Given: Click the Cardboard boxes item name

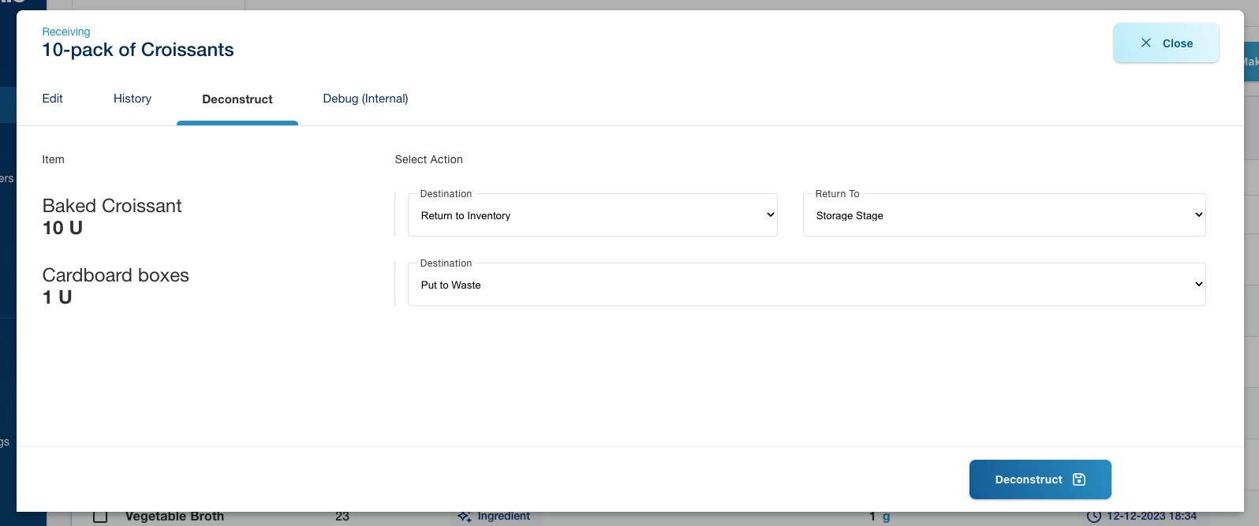Looking at the screenshot, I should click(x=116, y=275).
